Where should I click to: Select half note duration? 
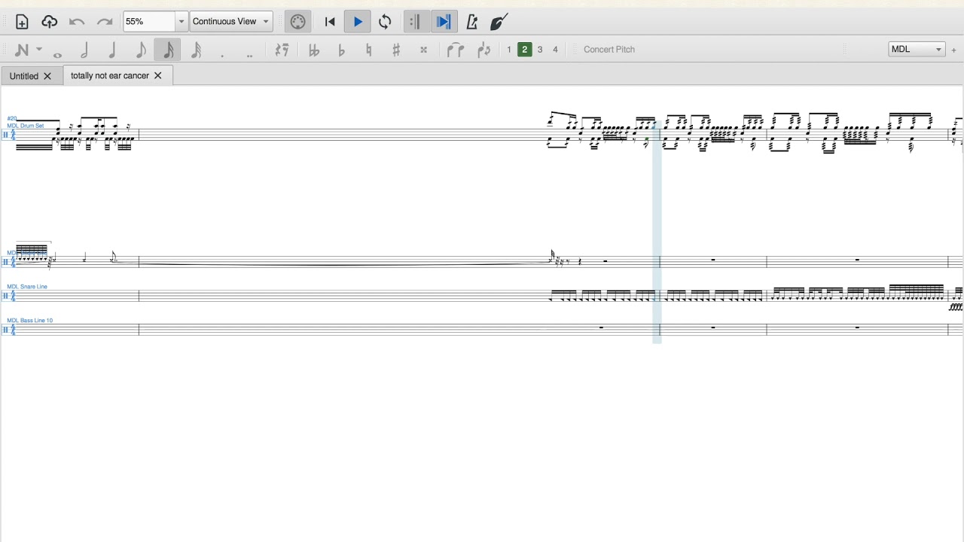point(84,50)
